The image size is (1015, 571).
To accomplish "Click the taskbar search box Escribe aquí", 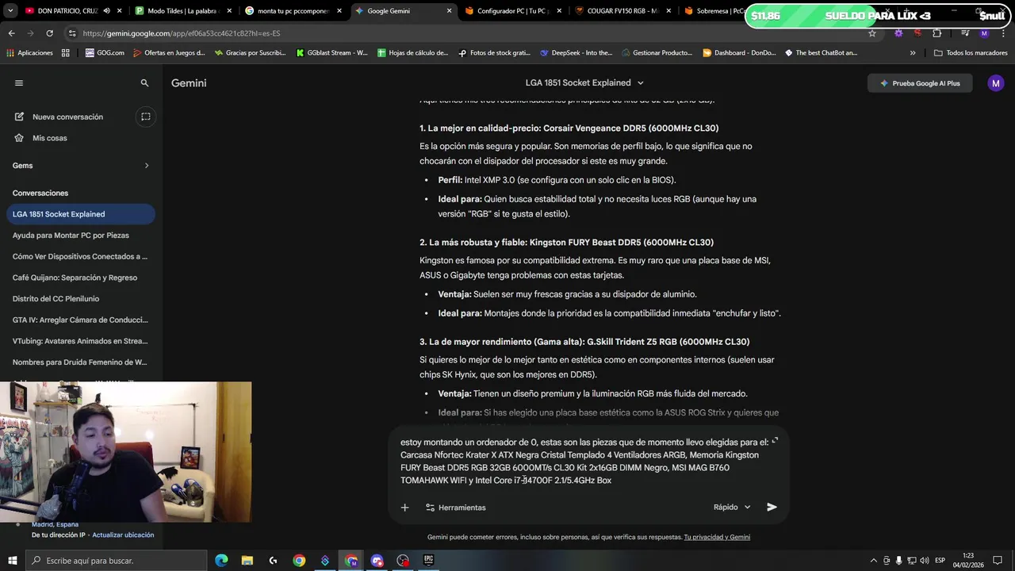I will click(x=117, y=561).
